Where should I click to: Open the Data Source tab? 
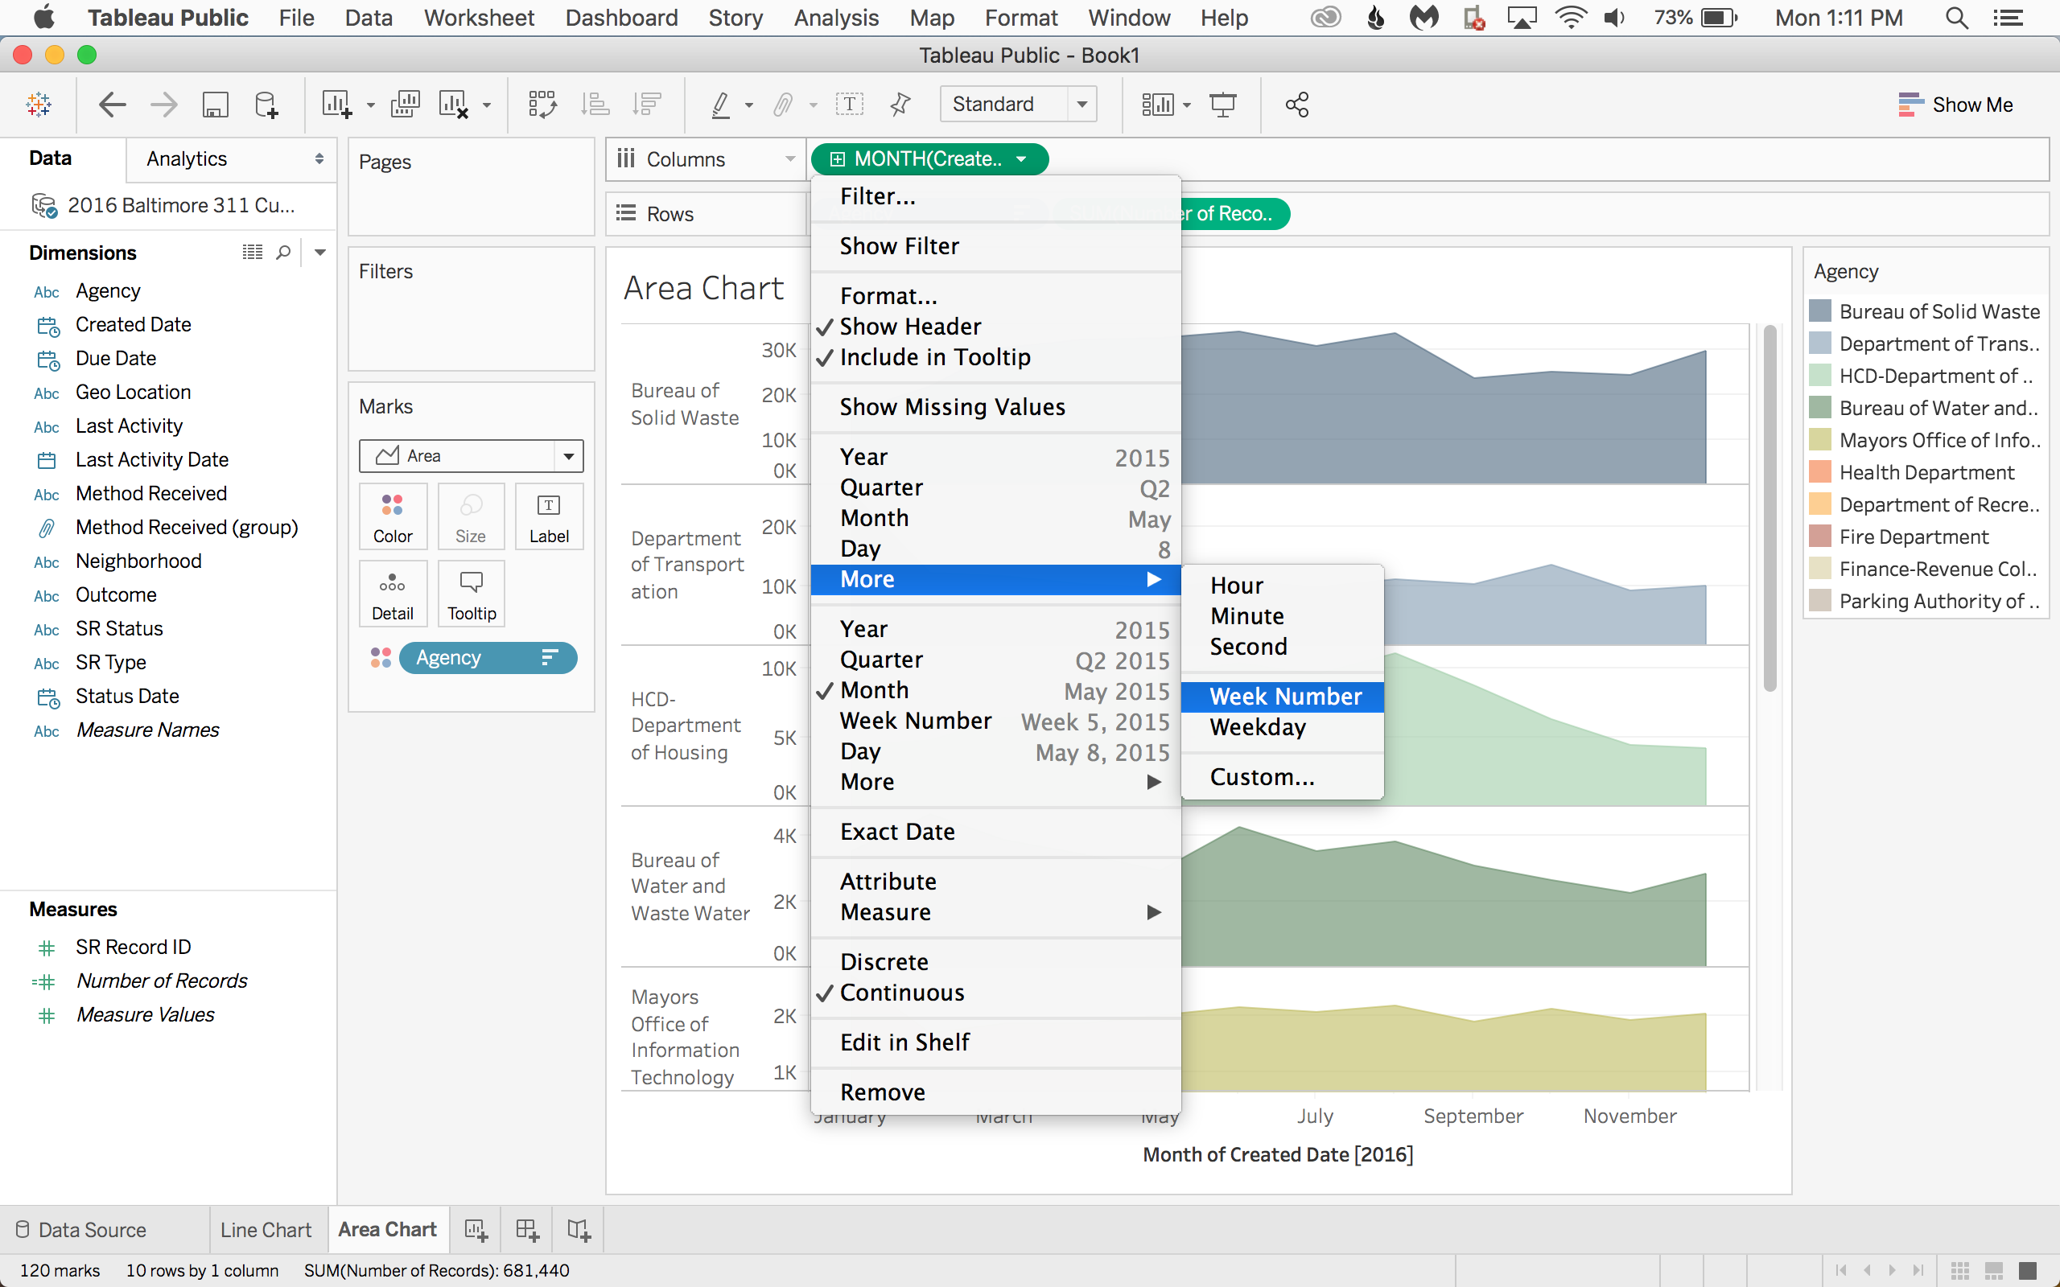(x=82, y=1230)
